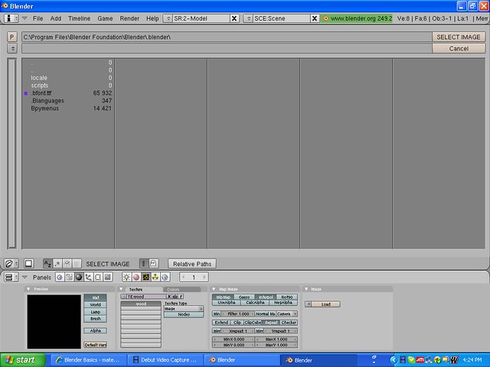Toggle long file info display
Image resolution: width=490 pixels, height=367 pixels.
coord(143,264)
